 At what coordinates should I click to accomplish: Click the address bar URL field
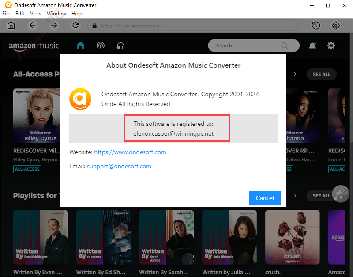click(192, 26)
